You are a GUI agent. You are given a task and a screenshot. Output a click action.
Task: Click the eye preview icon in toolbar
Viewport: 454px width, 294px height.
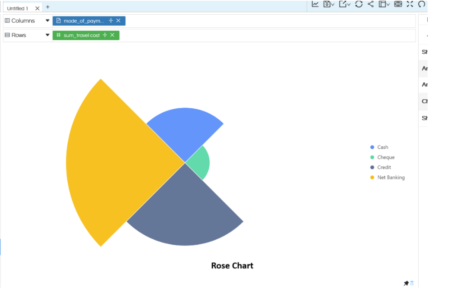point(398,4)
